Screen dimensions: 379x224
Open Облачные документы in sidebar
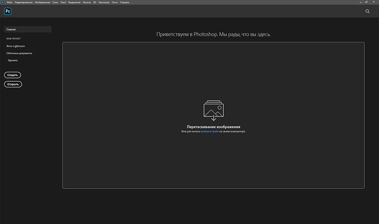(x=19, y=53)
